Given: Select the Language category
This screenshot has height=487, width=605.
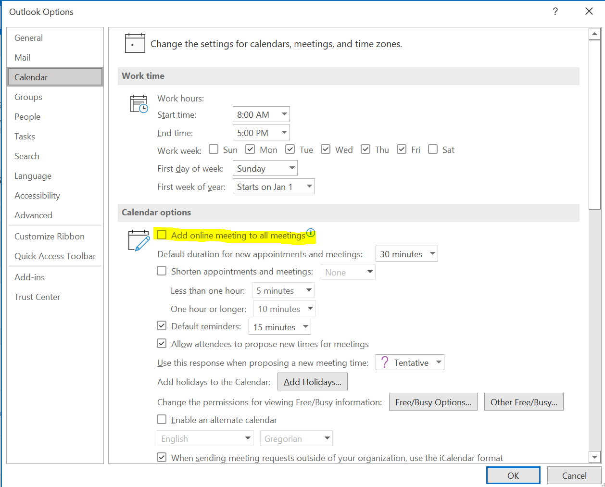Looking at the screenshot, I should pyautogui.click(x=55, y=175).
